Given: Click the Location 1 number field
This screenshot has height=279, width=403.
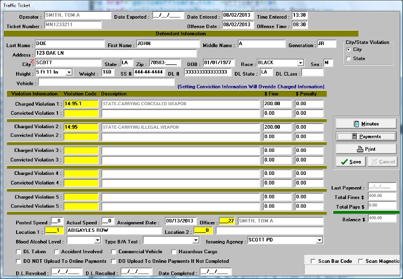Looking at the screenshot, I should click(54, 231).
